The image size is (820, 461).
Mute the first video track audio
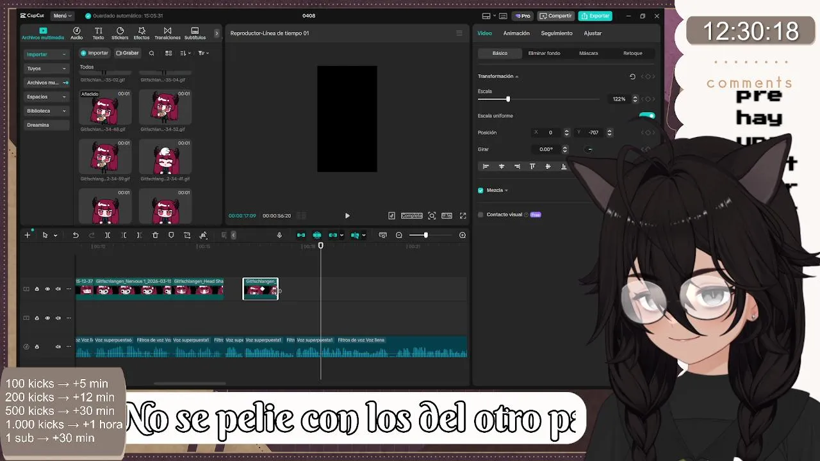[58, 289]
